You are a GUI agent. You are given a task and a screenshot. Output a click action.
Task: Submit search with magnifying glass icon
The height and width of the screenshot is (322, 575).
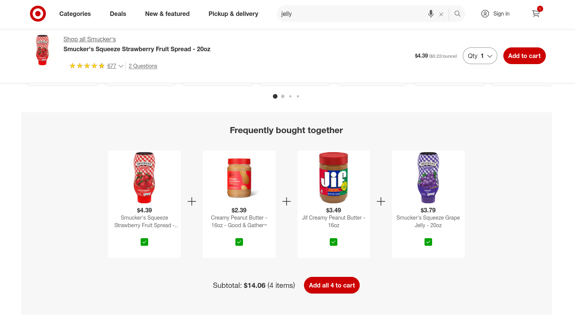coord(457,14)
